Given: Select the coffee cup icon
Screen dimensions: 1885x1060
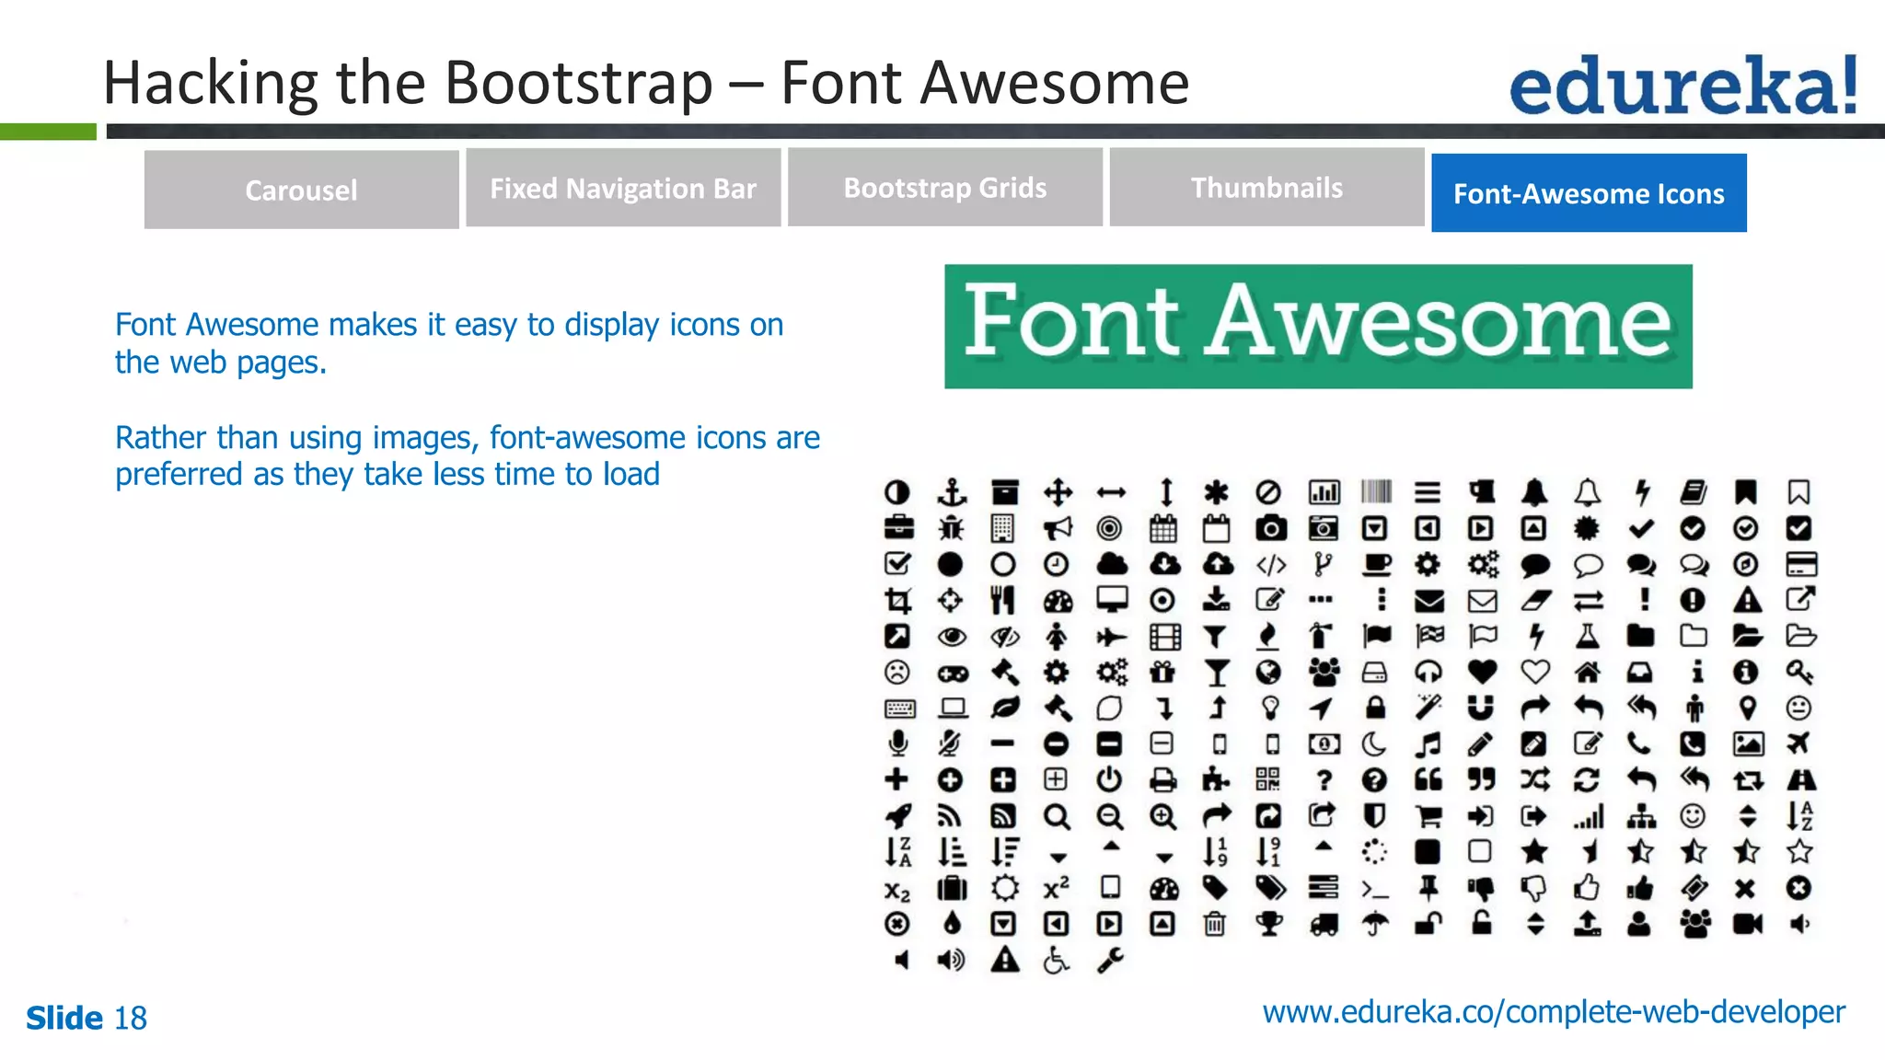Looking at the screenshot, I should [1376, 564].
